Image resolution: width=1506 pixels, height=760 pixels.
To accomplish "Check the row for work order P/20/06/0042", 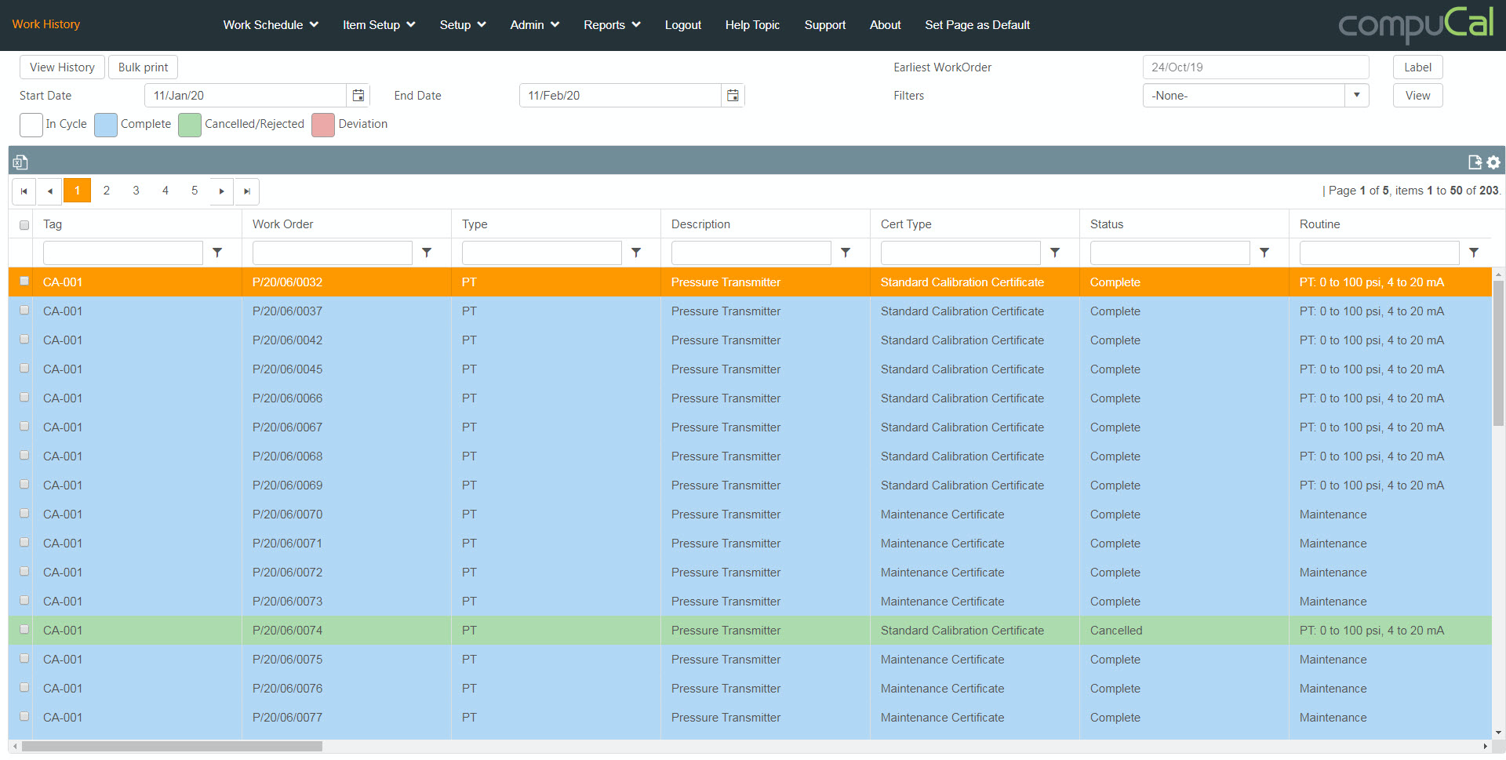I will [24, 339].
